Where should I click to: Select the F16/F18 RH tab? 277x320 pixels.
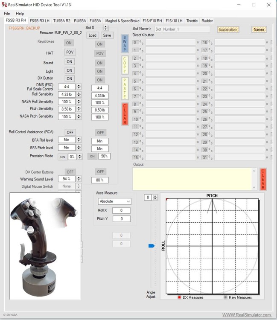click(x=152, y=21)
